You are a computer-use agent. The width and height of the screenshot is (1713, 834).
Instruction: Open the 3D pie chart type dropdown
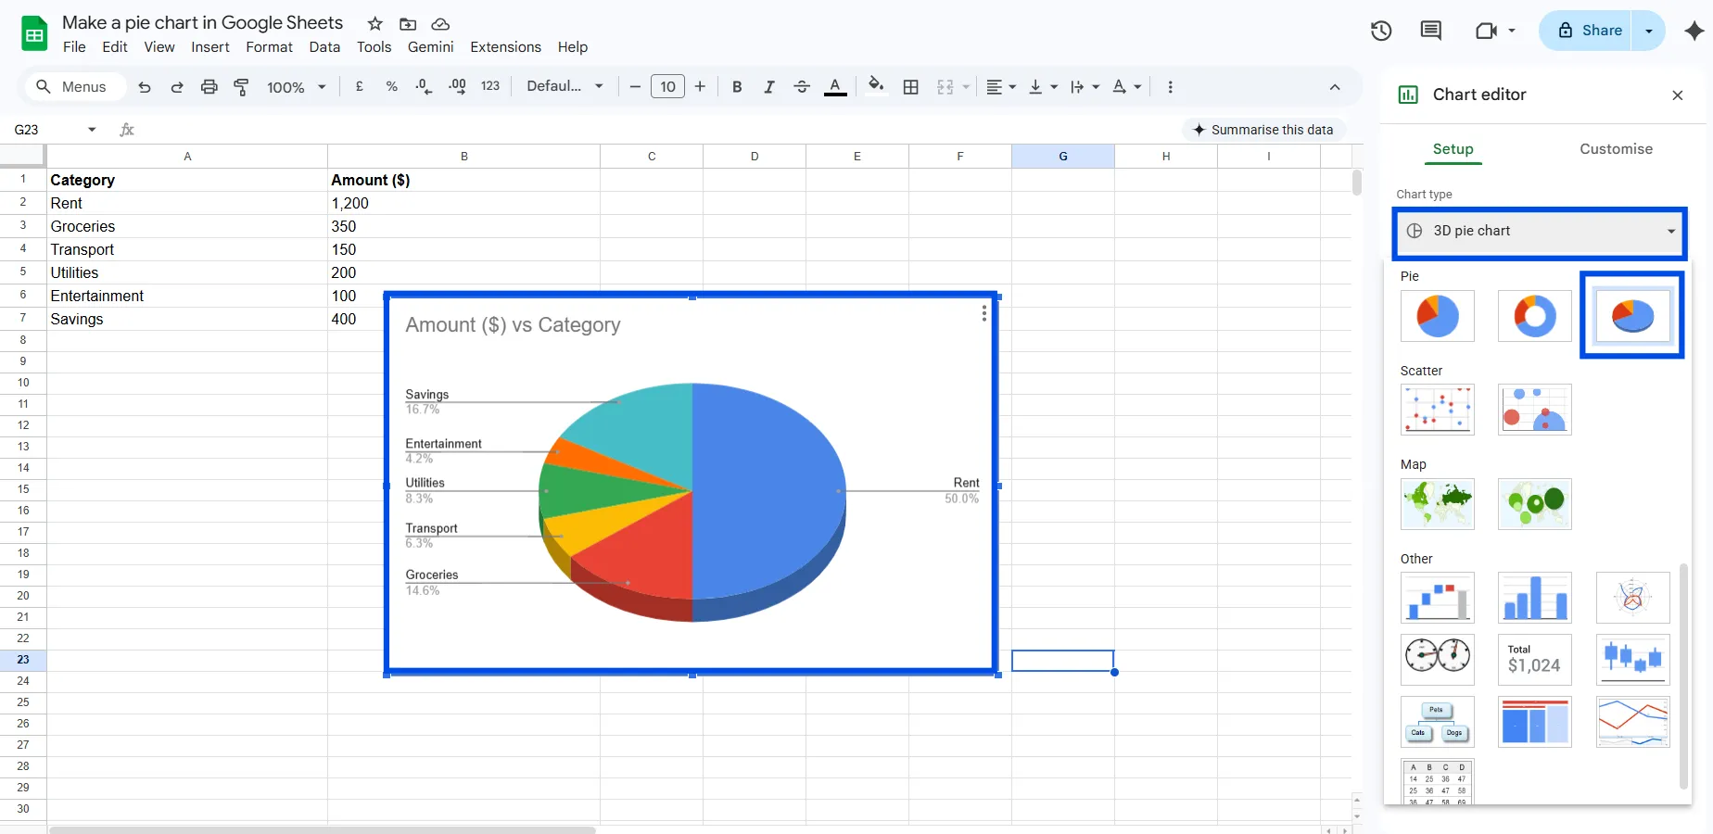1540,232
